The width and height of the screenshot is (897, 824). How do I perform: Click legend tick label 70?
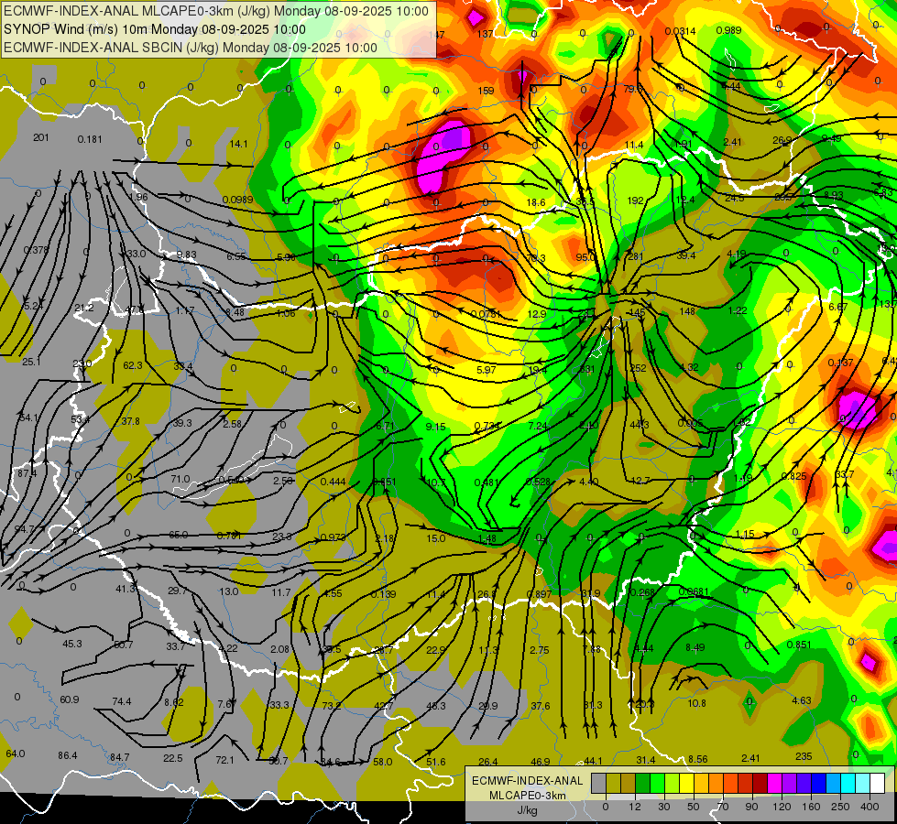(723, 807)
